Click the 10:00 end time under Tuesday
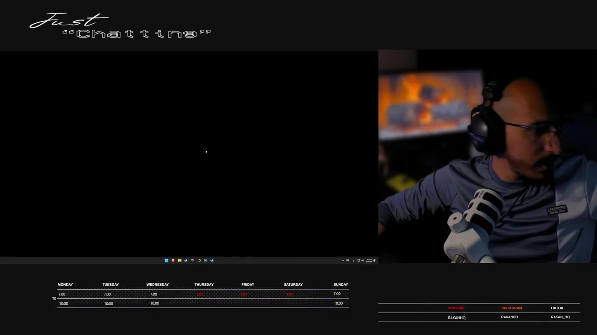 coord(109,303)
